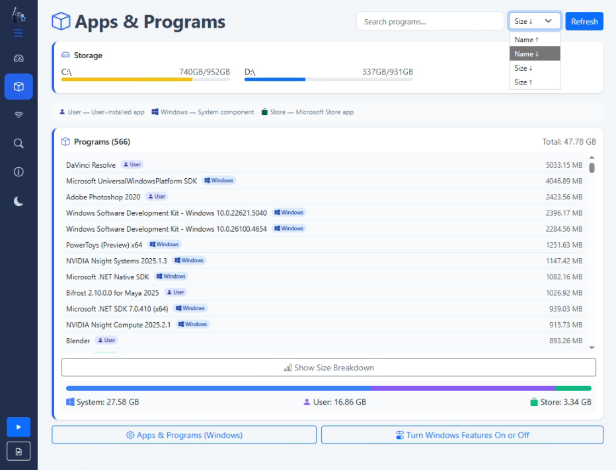
Task: Expand the Show Size Breakdown section
Action: (x=329, y=368)
